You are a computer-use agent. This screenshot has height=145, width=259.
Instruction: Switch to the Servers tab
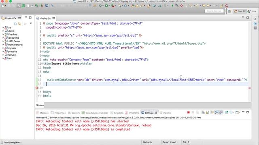point(74,113)
